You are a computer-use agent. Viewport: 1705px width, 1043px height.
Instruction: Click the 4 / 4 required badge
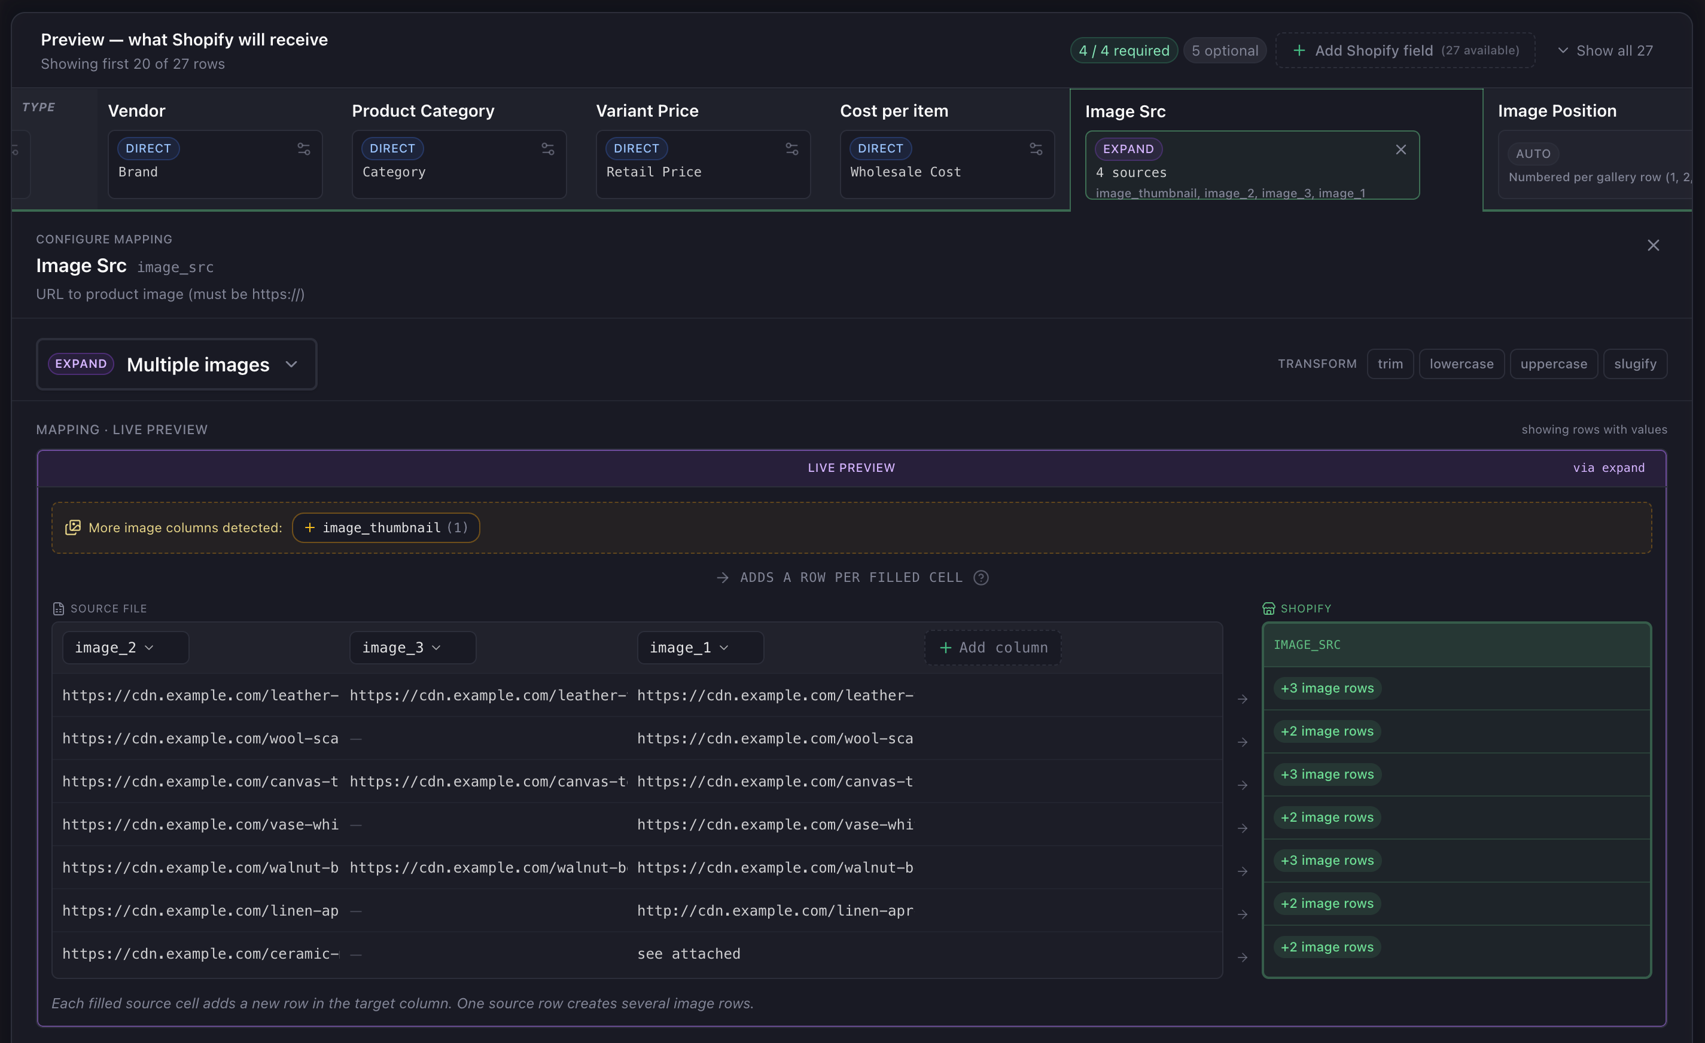1124,50
